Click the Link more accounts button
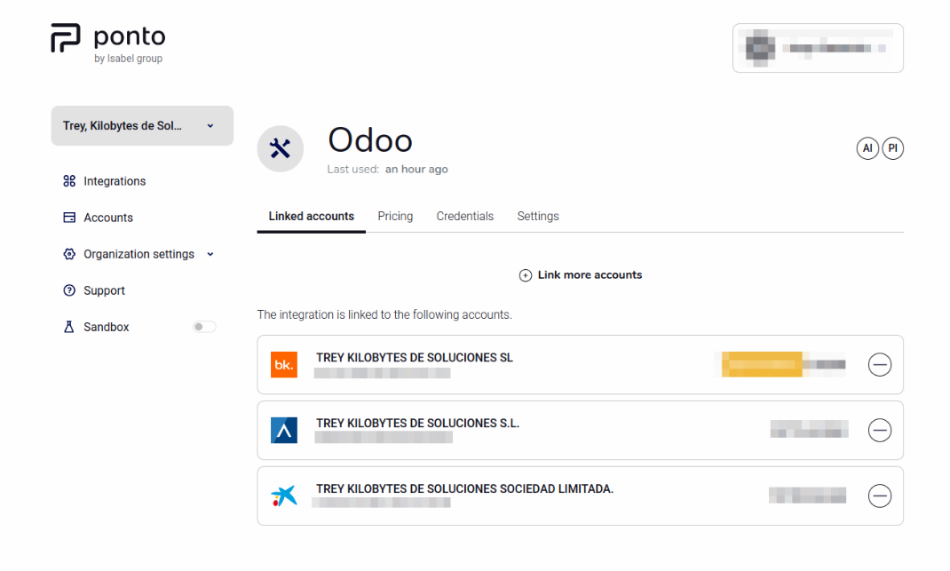Screen dimensions: 950x571 (581, 274)
